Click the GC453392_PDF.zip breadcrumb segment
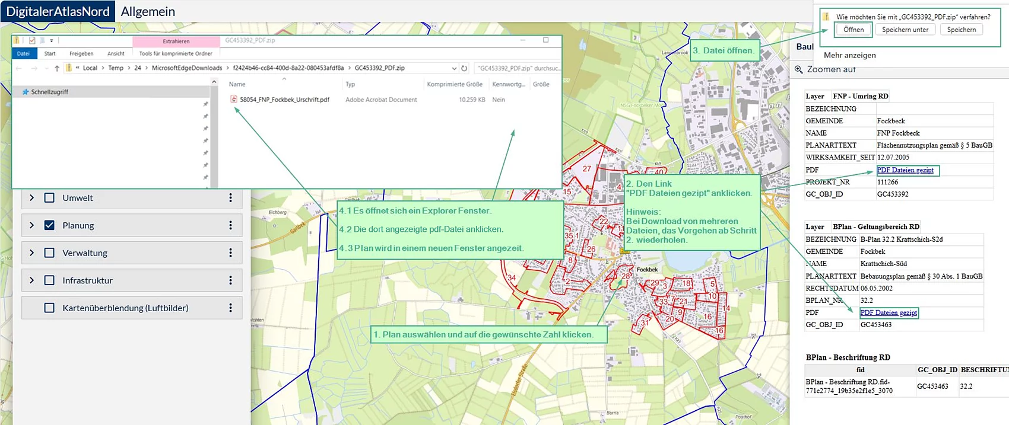This screenshot has width=1009, height=425. pos(379,68)
